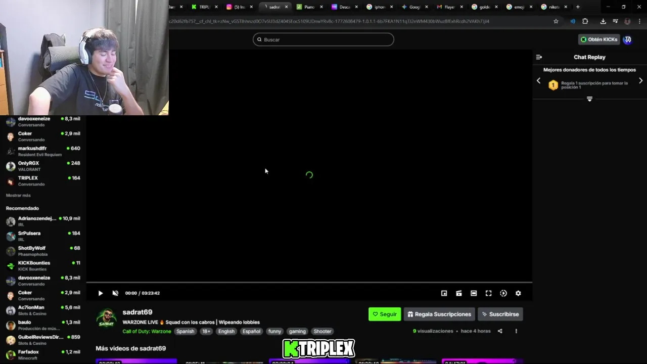Select the Español tag
Viewport: 647px width, 364px height.
(251, 332)
